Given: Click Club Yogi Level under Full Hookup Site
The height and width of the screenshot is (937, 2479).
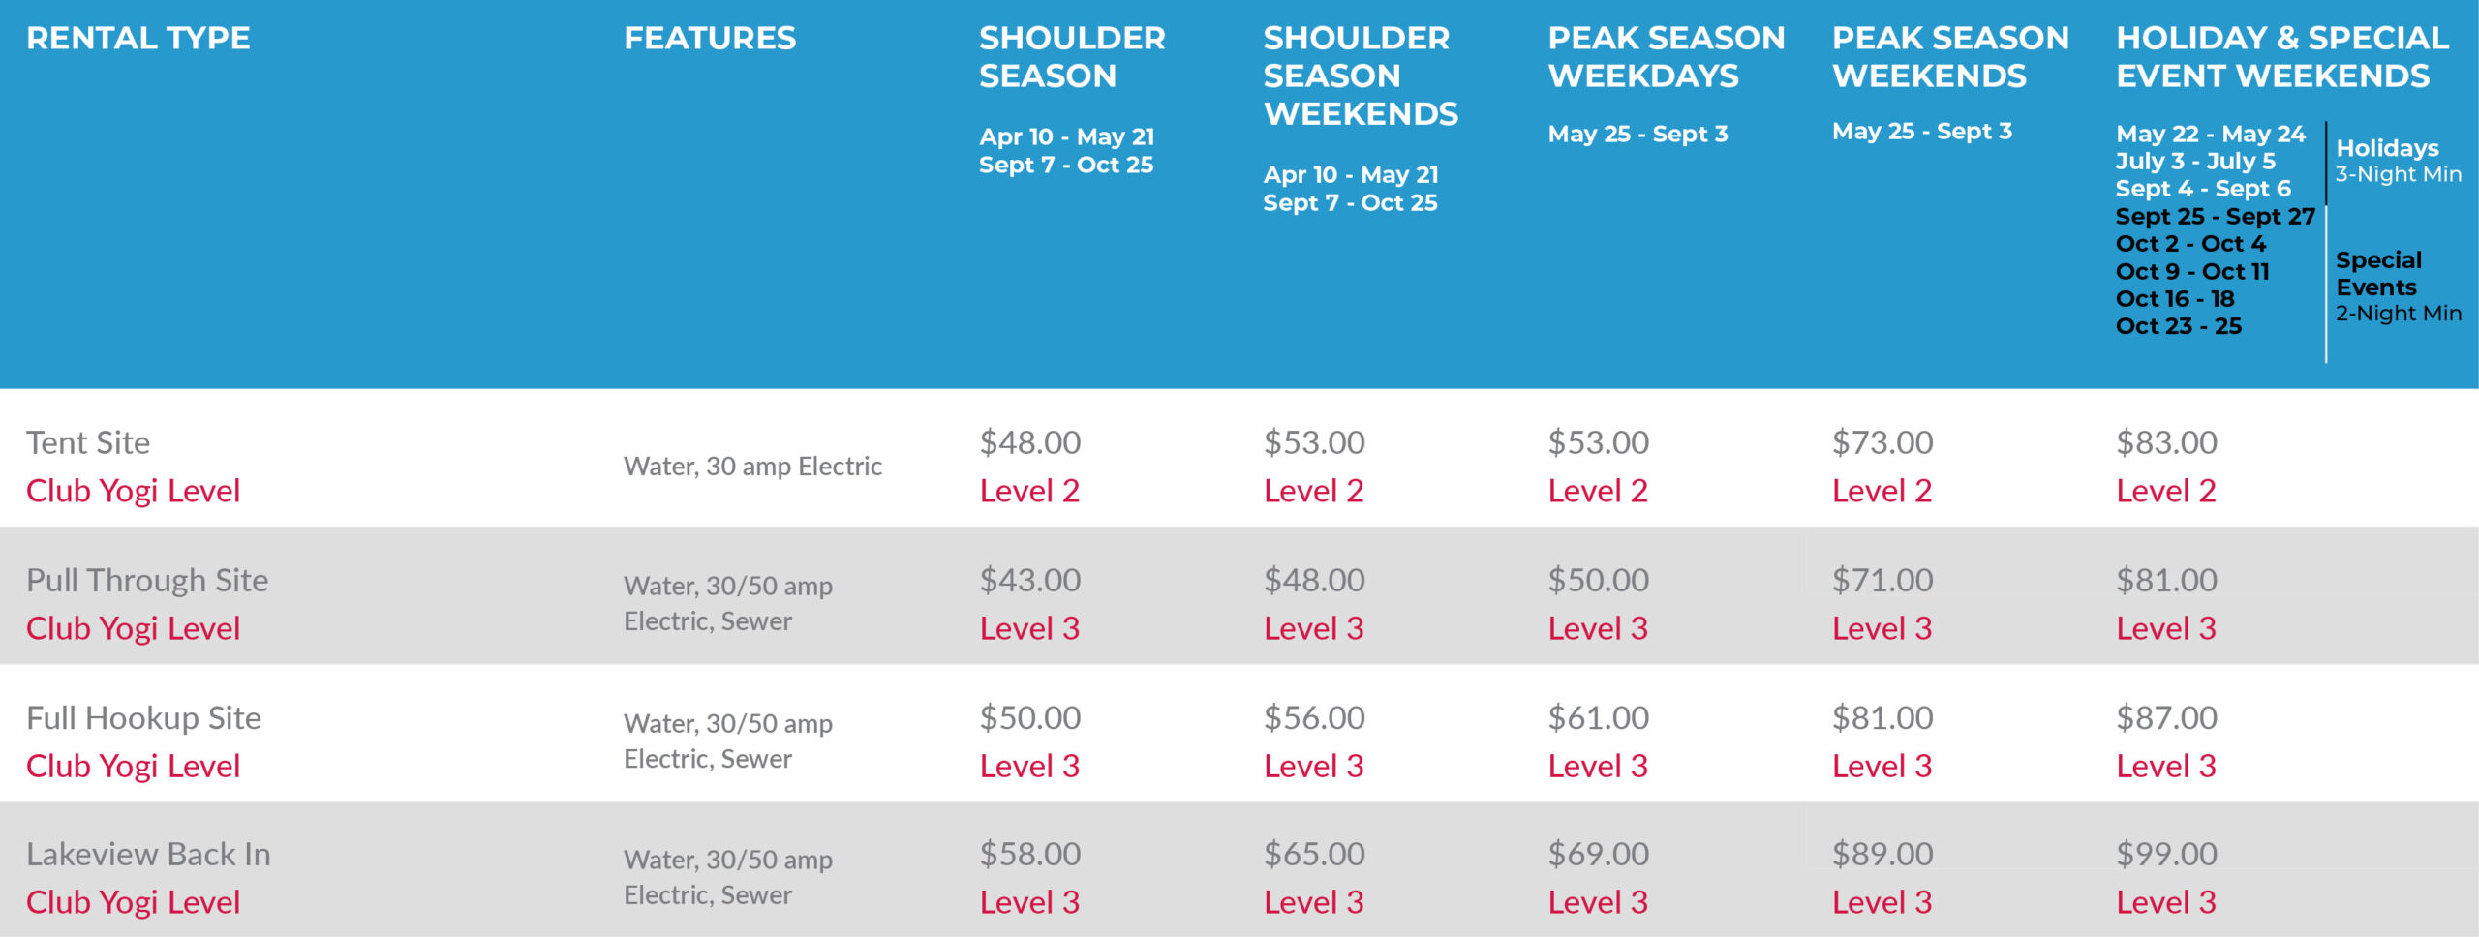Looking at the screenshot, I should click(x=133, y=766).
